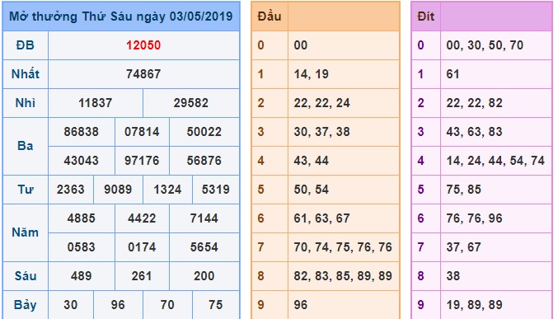Select fifth prize number 4885
This screenshot has height=319, width=558.
point(81,218)
